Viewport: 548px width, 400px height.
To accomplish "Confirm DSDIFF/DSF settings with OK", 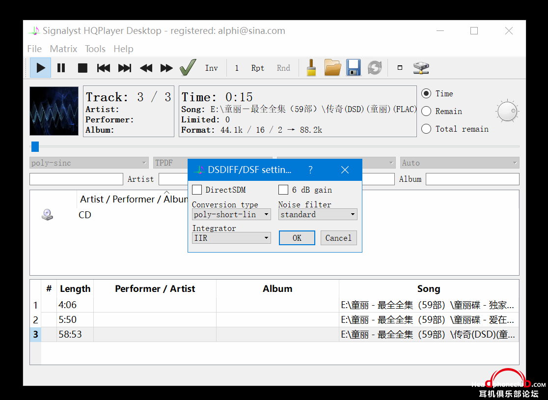I will click(297, 238).
